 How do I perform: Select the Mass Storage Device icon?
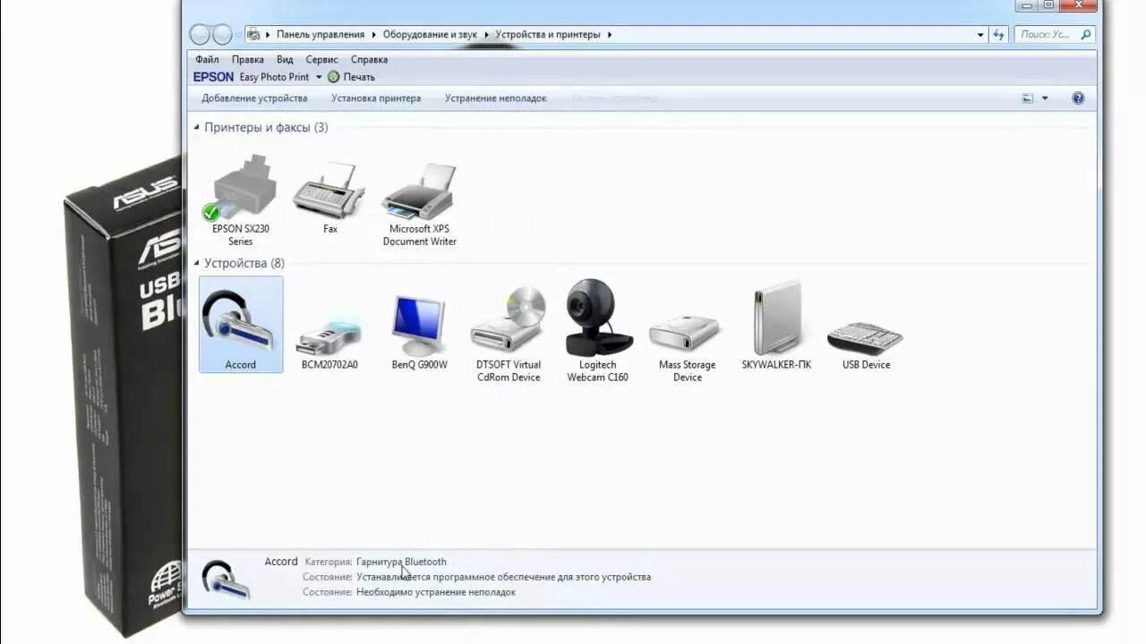coord(685,333)
